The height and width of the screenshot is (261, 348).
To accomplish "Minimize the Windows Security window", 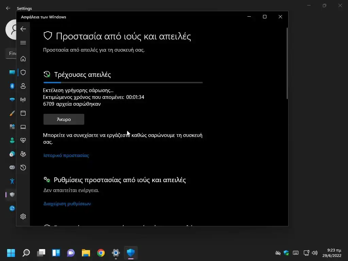I will click(x=249, y=17).
